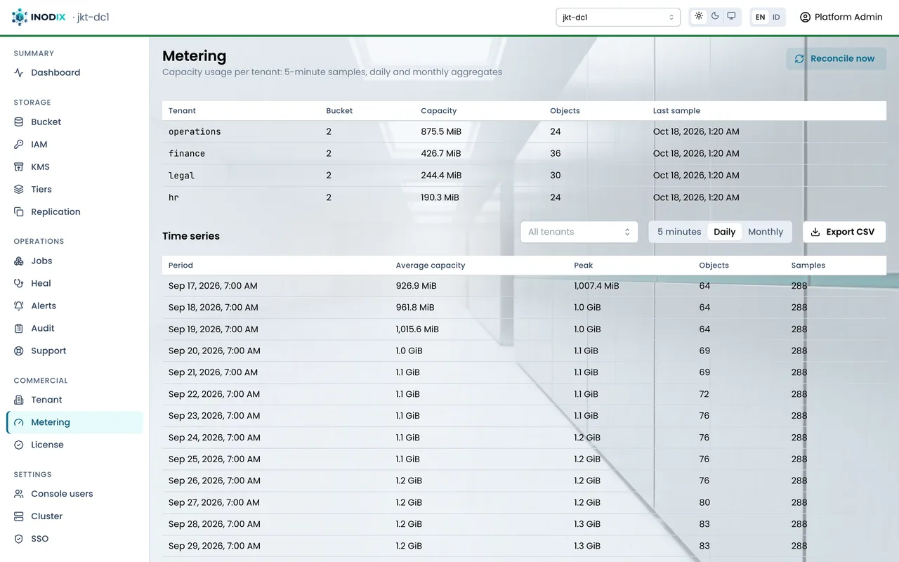Click the Reconcile now button
Screen dimensions: 899x562
click(836, 58)
